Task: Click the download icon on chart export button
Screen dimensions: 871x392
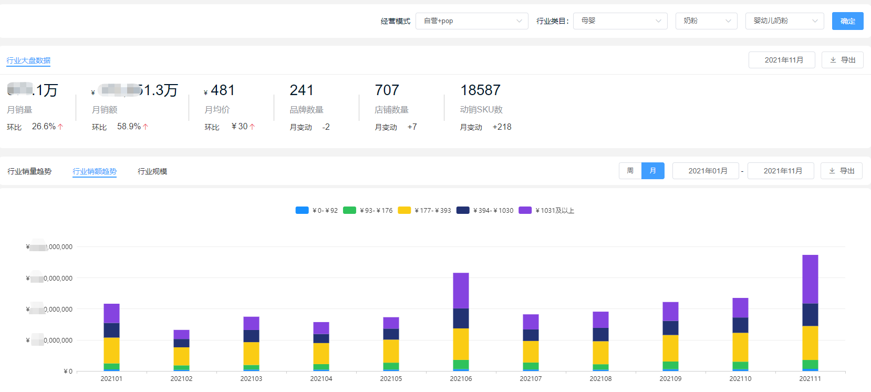Action: [832, 171]
